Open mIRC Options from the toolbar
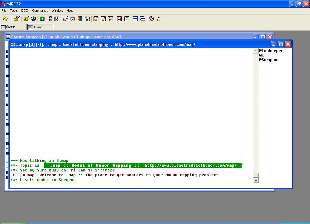 [x=16, y=19]
